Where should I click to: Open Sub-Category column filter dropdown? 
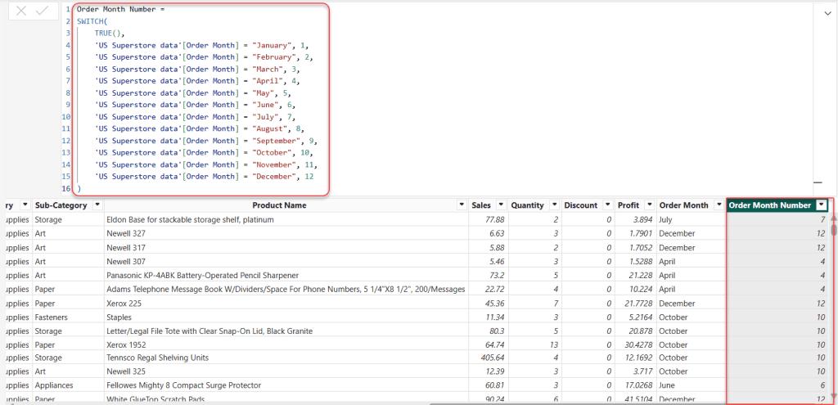pos(97,205)
